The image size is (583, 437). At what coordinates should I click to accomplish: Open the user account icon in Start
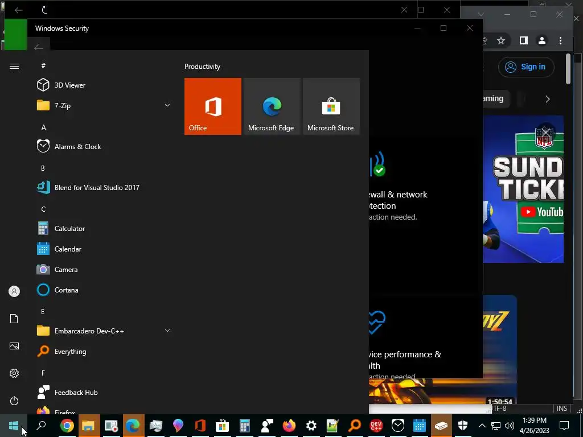coord(14,291)
